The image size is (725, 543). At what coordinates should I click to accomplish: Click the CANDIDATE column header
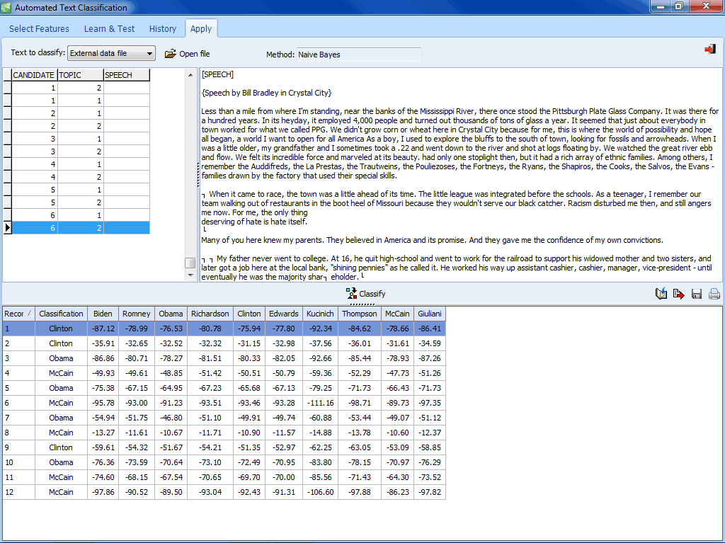point(33,75)
